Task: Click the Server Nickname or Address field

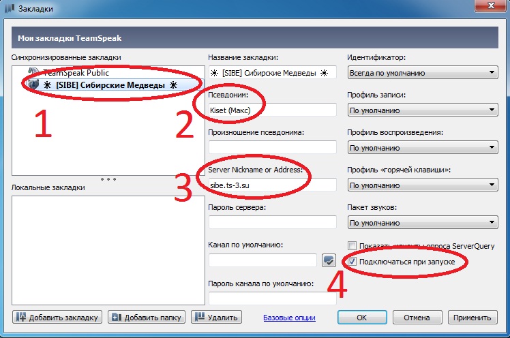Action: [x=272, y=185]
